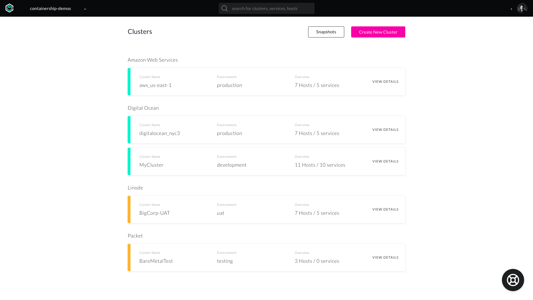Click the small left chevron beside avatar
533x300 pixels.
click(x=511, y=9)
